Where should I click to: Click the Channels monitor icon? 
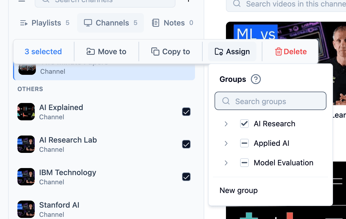88,23
